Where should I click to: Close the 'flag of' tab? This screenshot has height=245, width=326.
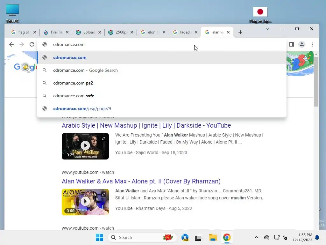coord(35,32)
